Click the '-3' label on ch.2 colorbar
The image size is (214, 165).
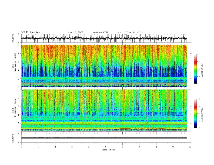coord(199,99)
